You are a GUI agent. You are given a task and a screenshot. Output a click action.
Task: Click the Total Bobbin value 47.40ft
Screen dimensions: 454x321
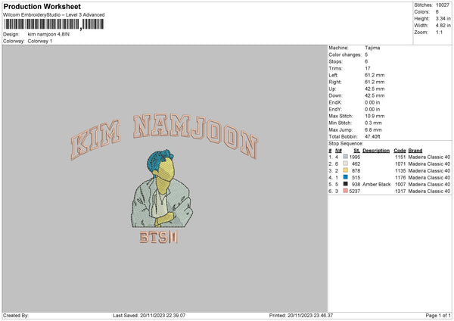pos(372,136)
